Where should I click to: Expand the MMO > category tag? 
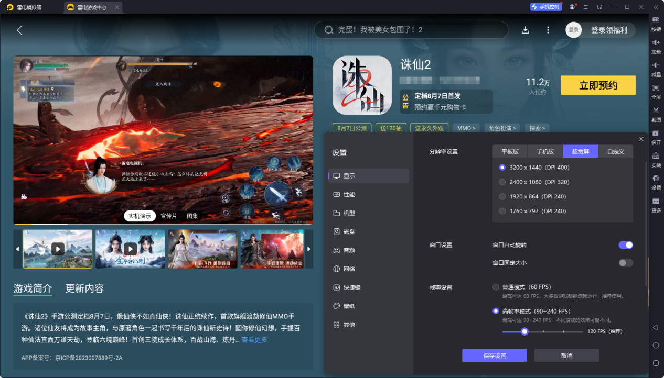[x=466, y=128]
